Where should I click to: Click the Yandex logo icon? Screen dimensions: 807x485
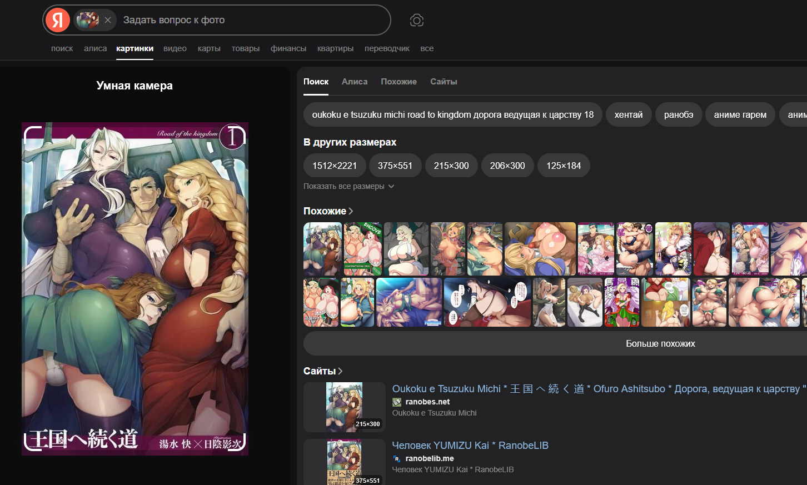tap(58, 20)
